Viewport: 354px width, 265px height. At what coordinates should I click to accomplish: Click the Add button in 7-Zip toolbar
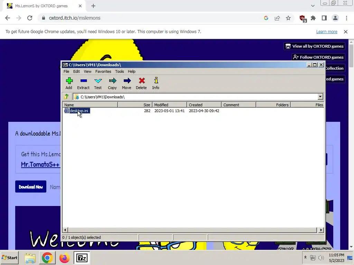tap(69, 84)
